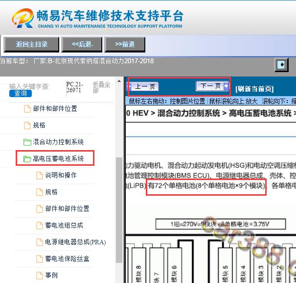Click page icon beside 电源继电器总成(PRA)
This screenshot has width=296, height=283.
[x=40, y=242]
